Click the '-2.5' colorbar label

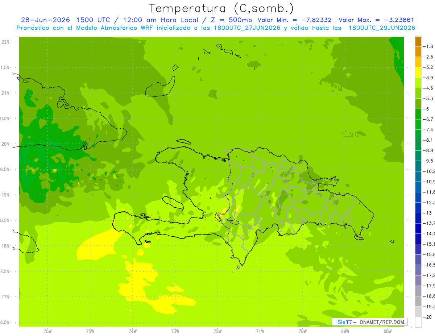428,57
